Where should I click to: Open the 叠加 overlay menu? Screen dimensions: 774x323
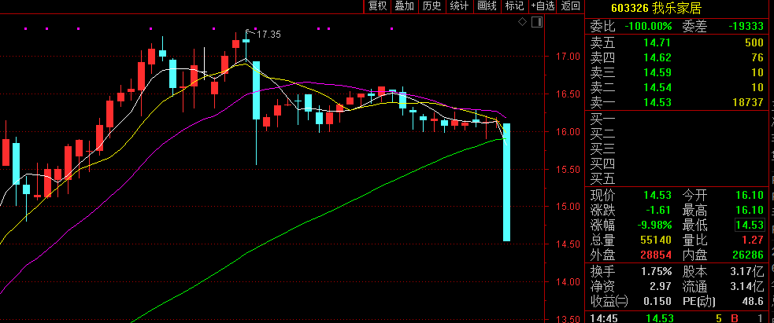pos(405,6)
